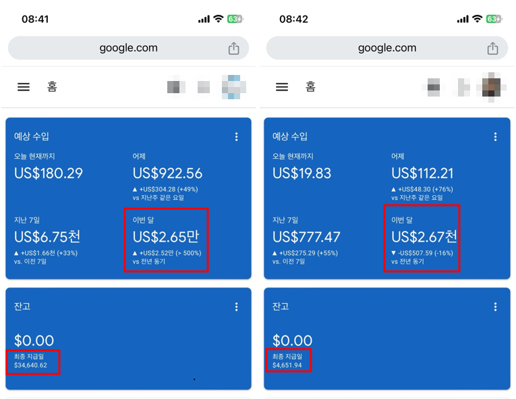Screen dimensions: 516x399
Task: Tap the 08:41 clock in status bar
Action: (x=35, y=19)
